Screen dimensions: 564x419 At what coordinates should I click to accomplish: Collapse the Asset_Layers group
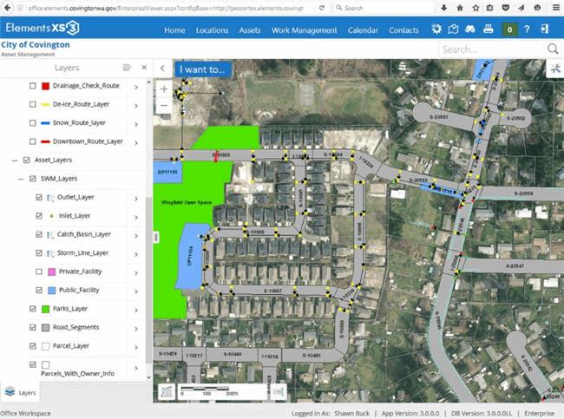15,160
